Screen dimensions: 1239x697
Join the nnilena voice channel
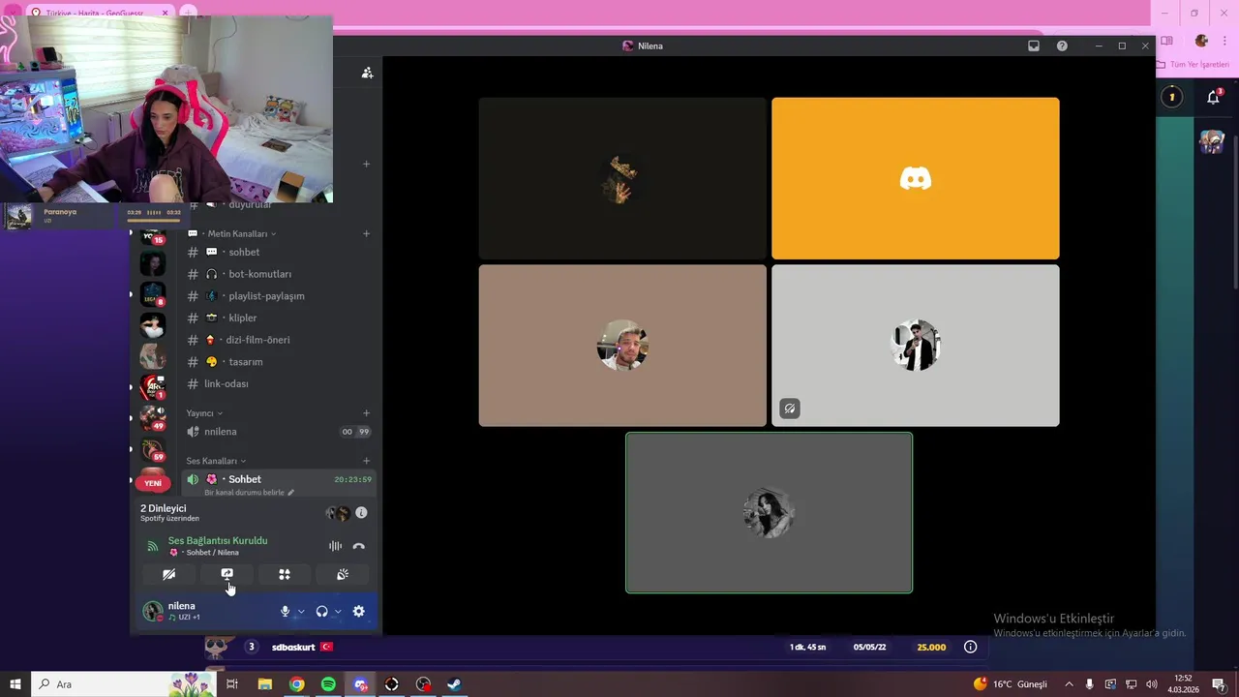coord(279,432)
